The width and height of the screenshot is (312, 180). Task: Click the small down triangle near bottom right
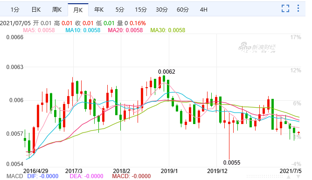(298, 176)
